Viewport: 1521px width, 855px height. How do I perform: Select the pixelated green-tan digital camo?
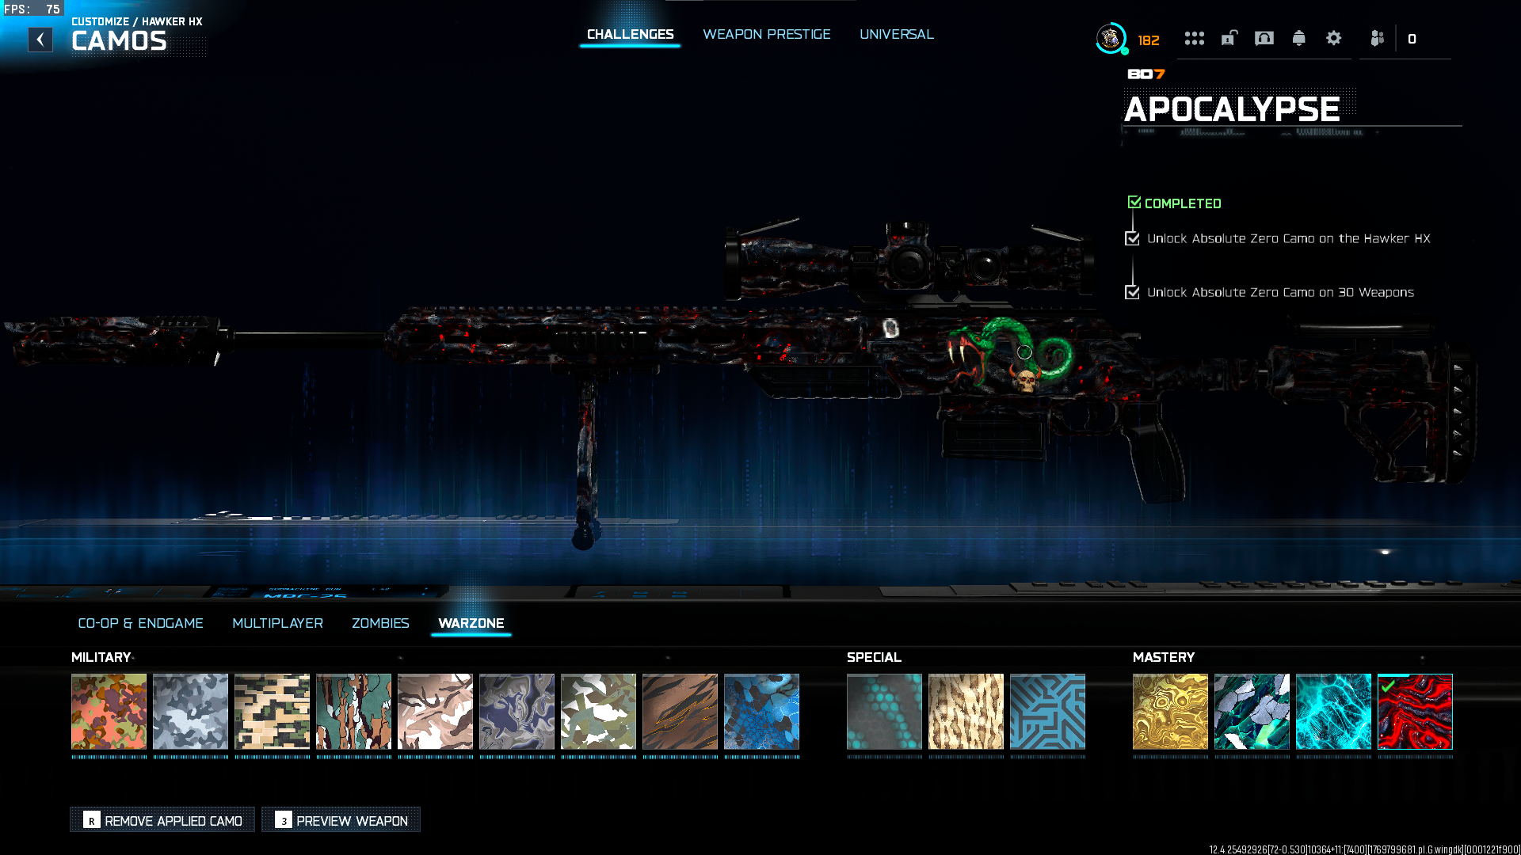pyautogui.click(x=273, y=712)
